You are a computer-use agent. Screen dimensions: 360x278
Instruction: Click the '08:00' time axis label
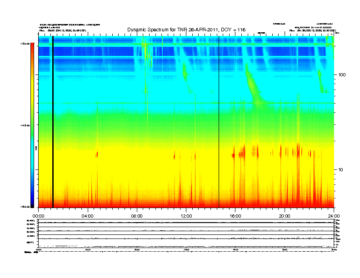point(137,216)
